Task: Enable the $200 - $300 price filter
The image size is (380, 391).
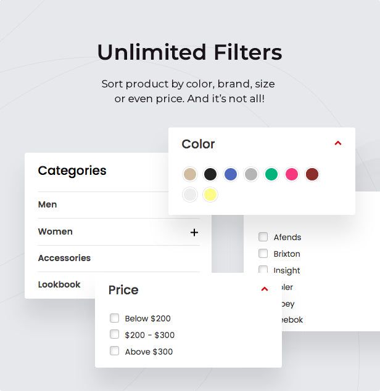Action: [114, 334]
